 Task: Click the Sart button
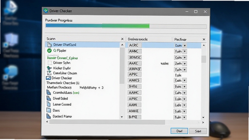[x=198, y=131]
